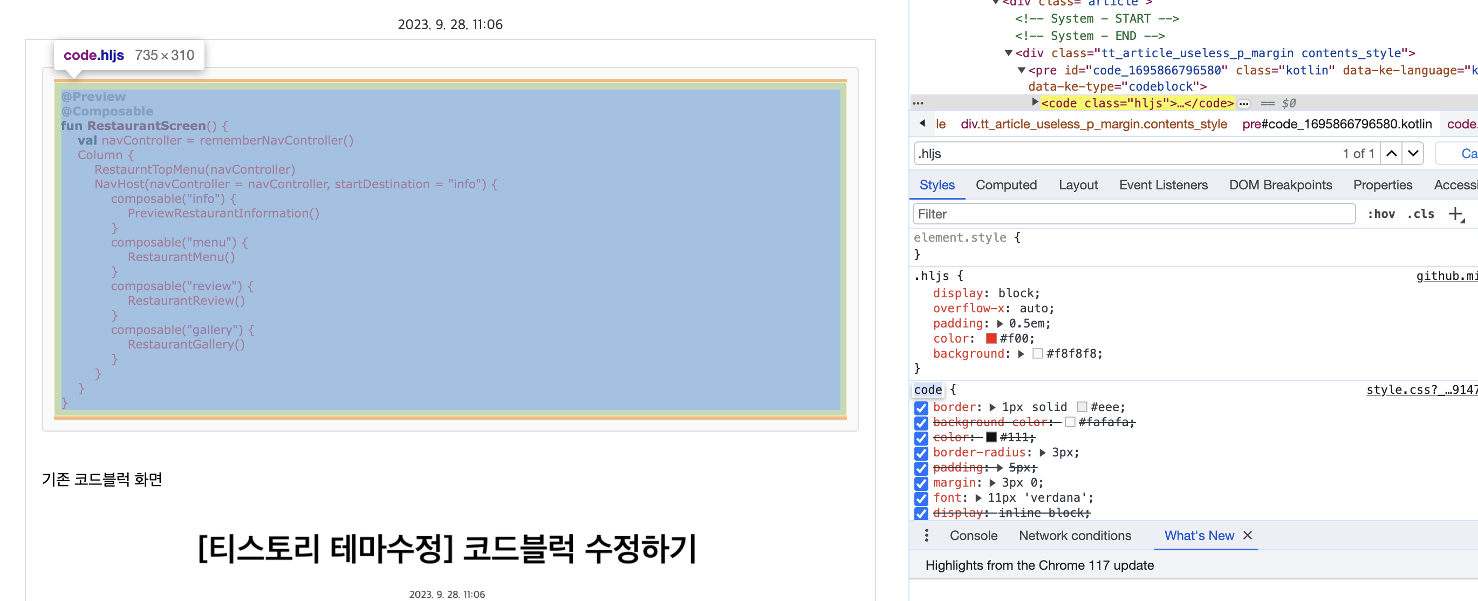Switch to the Computed tab

pyautogui.click(x=1006, y=185)
